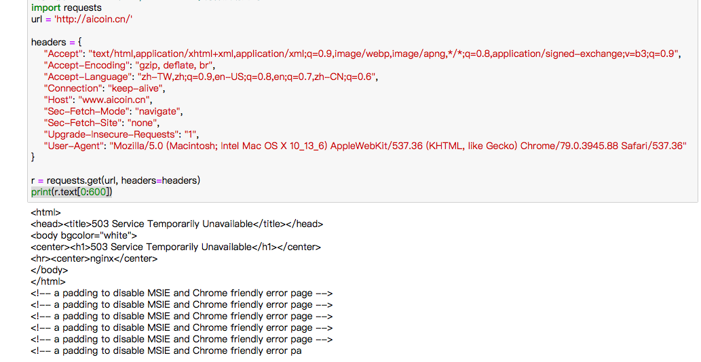Viewport: 701px width, 362px height.
Task: Click the body bgcolor="white" output line
Action: point(84,236)
